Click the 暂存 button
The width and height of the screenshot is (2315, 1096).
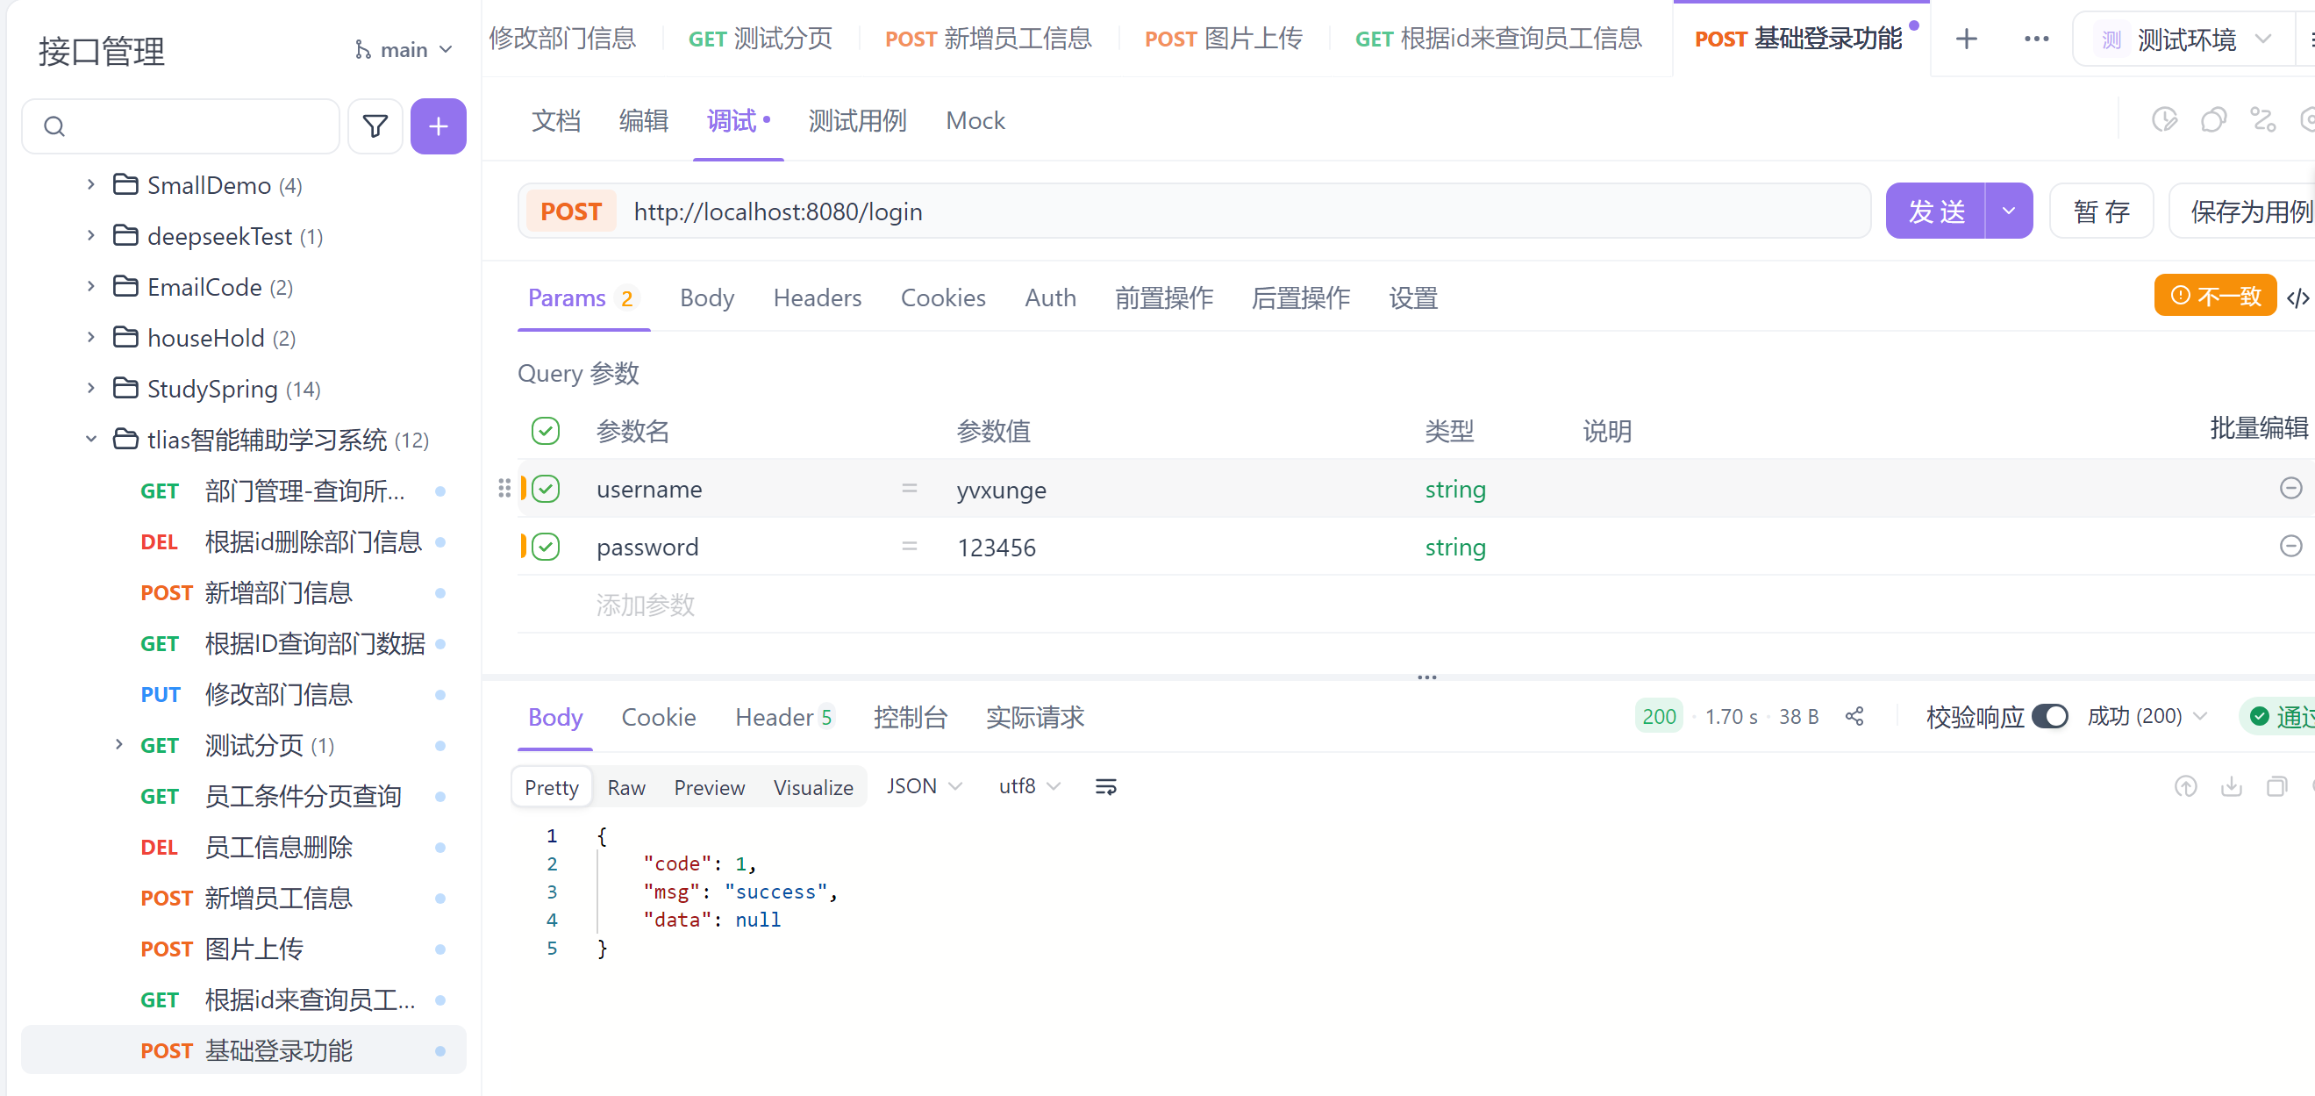tap(2100, 211)
